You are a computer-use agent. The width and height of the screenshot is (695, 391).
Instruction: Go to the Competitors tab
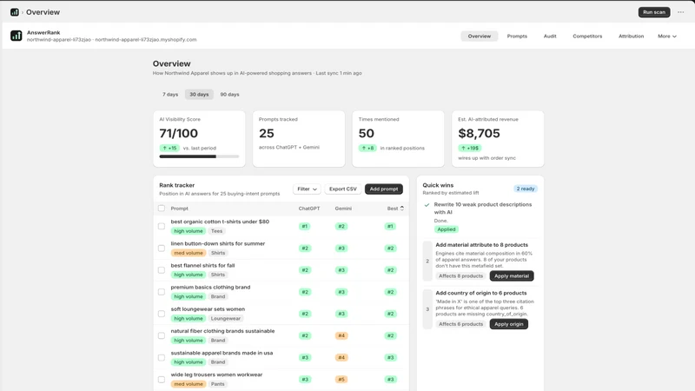[587, 36]
